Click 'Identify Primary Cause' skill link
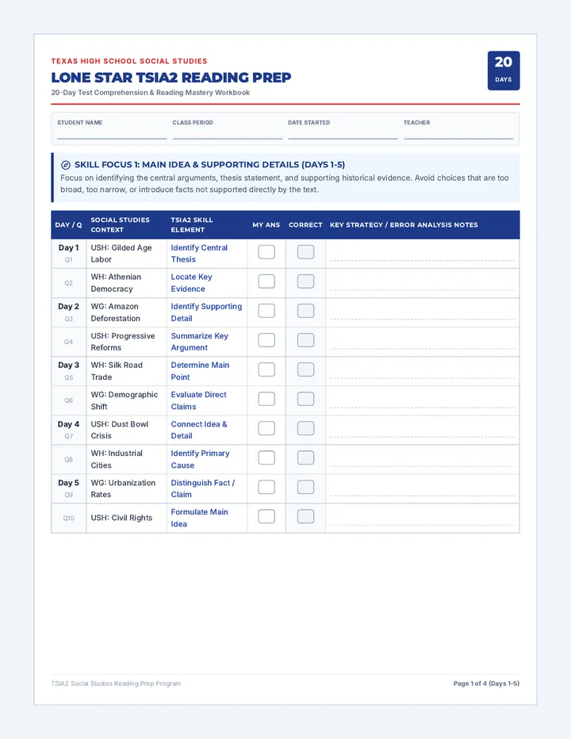 click(200, 459)
